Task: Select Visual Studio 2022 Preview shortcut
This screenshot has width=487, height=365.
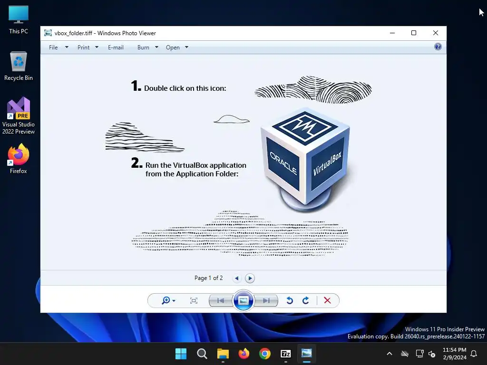Action: pyautogui.click(x=19, y=115)
